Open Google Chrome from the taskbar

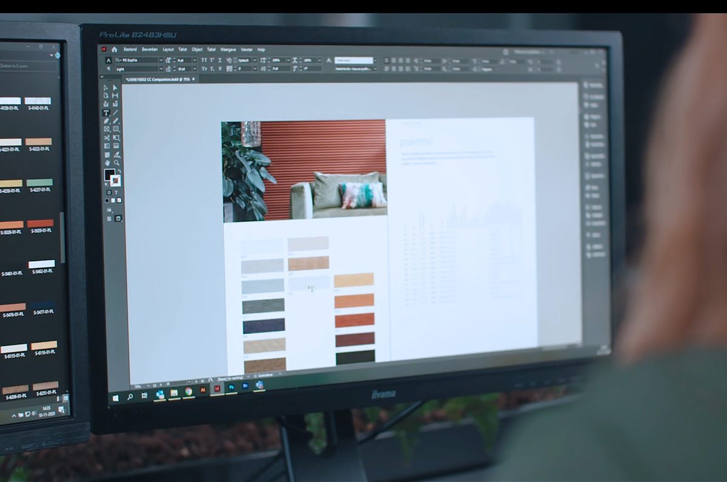[x=188, y=391]
